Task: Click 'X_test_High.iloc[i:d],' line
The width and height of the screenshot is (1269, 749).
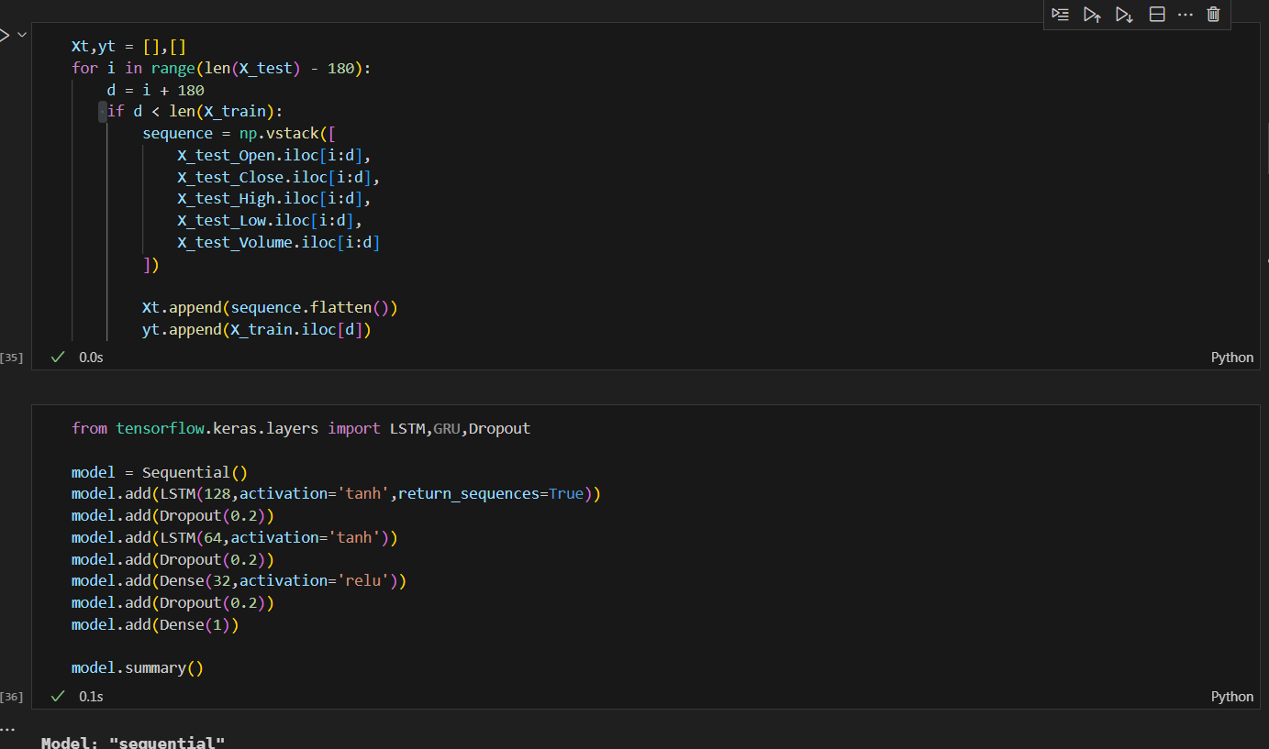Action: point(273,199)
